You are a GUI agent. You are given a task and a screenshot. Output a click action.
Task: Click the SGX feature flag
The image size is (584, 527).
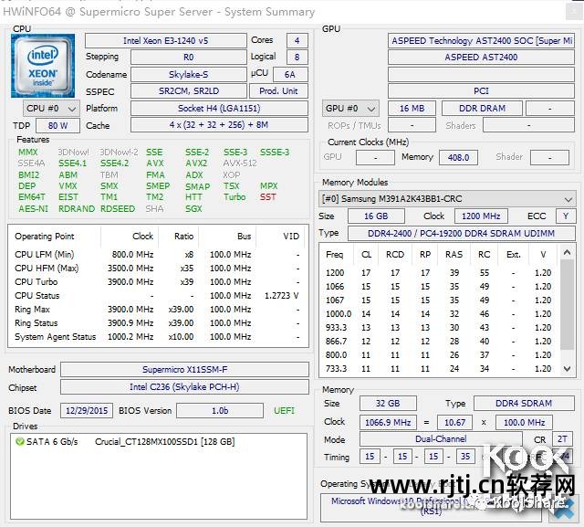(x=193, y=209)
